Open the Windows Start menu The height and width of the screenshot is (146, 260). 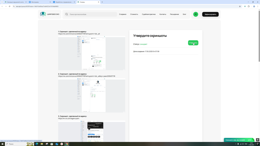tap(3, 144)
